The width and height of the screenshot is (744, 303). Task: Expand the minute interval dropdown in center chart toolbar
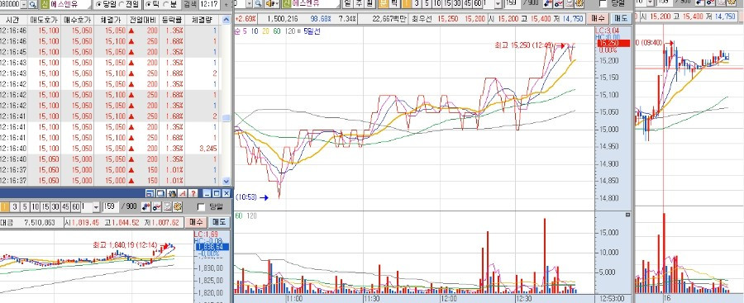click(x=498, y=4)
